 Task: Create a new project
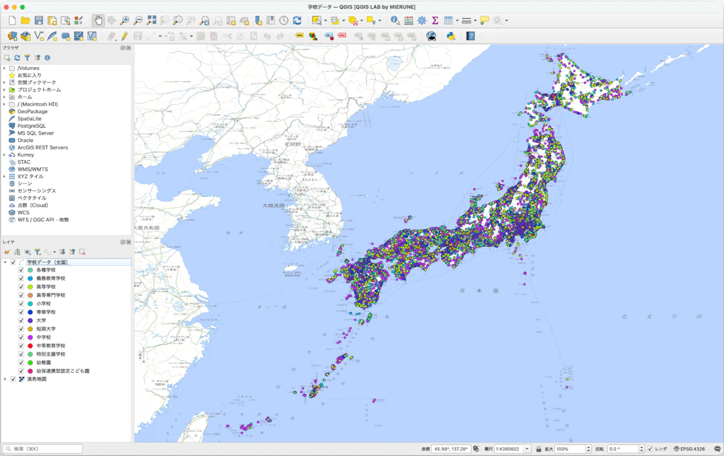(x=11, y=20)
